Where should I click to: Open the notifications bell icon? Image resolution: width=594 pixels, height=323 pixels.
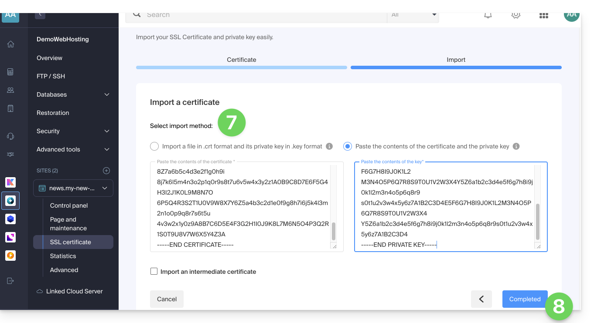[488, 15]
